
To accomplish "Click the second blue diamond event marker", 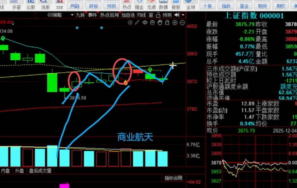I will (x=102, y=28).
